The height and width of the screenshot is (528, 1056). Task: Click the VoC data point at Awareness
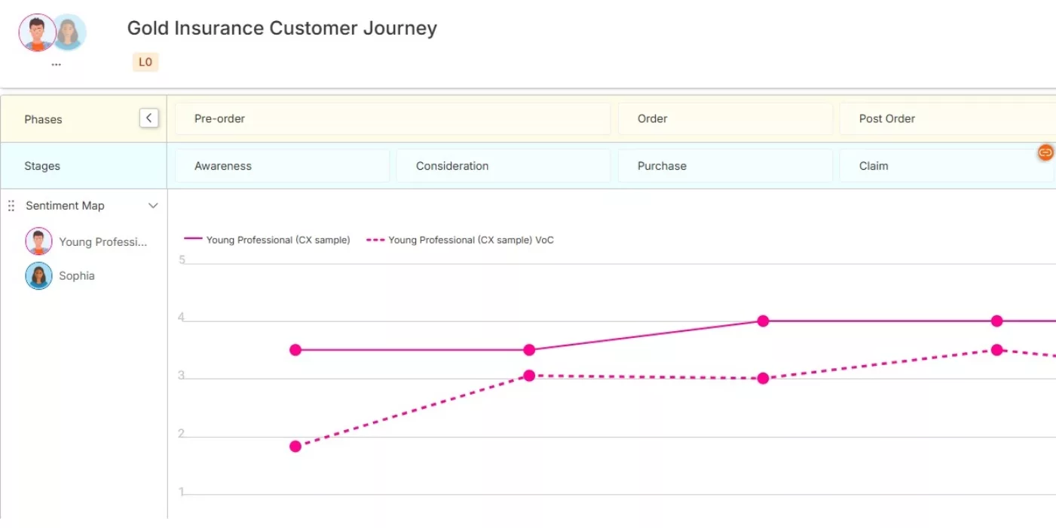295,447
